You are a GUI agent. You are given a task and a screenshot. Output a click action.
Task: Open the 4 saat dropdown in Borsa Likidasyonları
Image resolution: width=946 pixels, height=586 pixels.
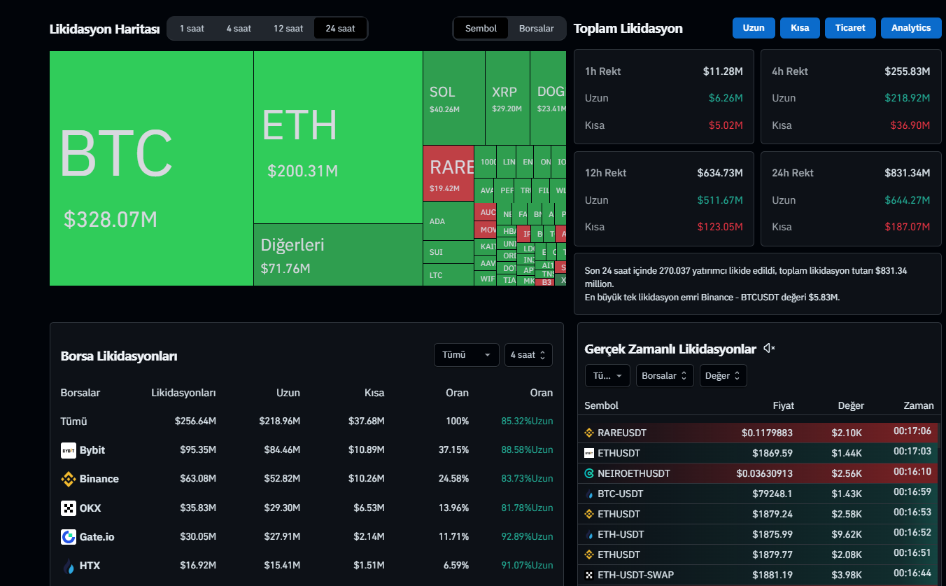[x=528, y=355]
